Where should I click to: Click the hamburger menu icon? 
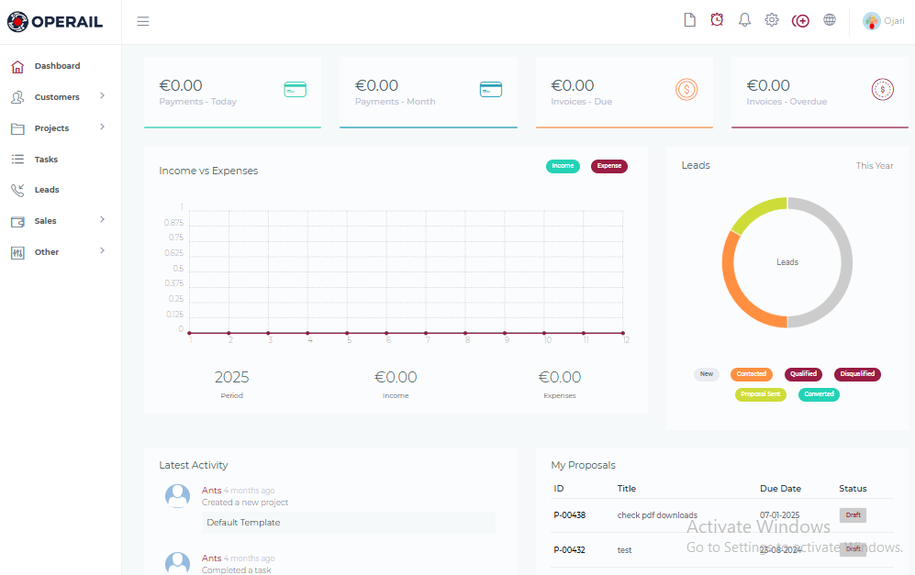(x=143, y=21)
